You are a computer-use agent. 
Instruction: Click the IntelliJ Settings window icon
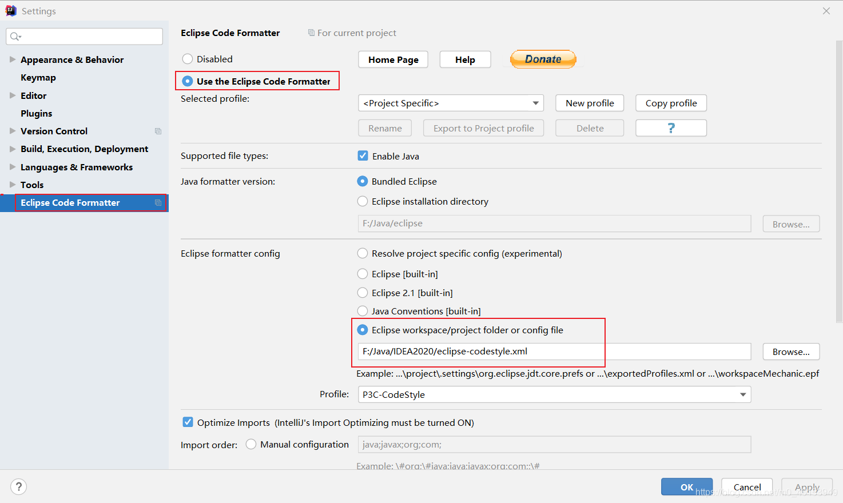tap(11, 11)
